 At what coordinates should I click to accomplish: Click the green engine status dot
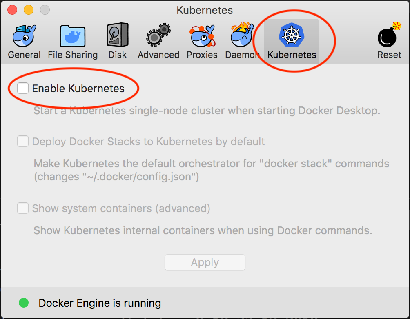23,303
